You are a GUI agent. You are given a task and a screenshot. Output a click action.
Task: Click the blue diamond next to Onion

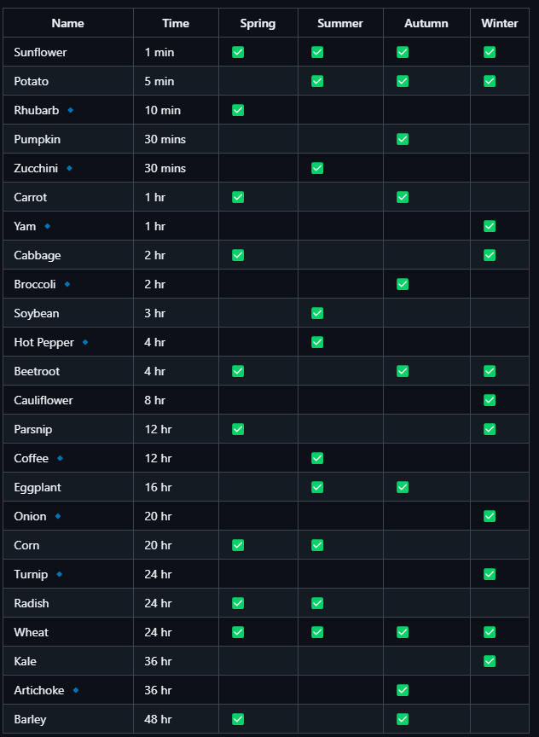coord(58,516)
